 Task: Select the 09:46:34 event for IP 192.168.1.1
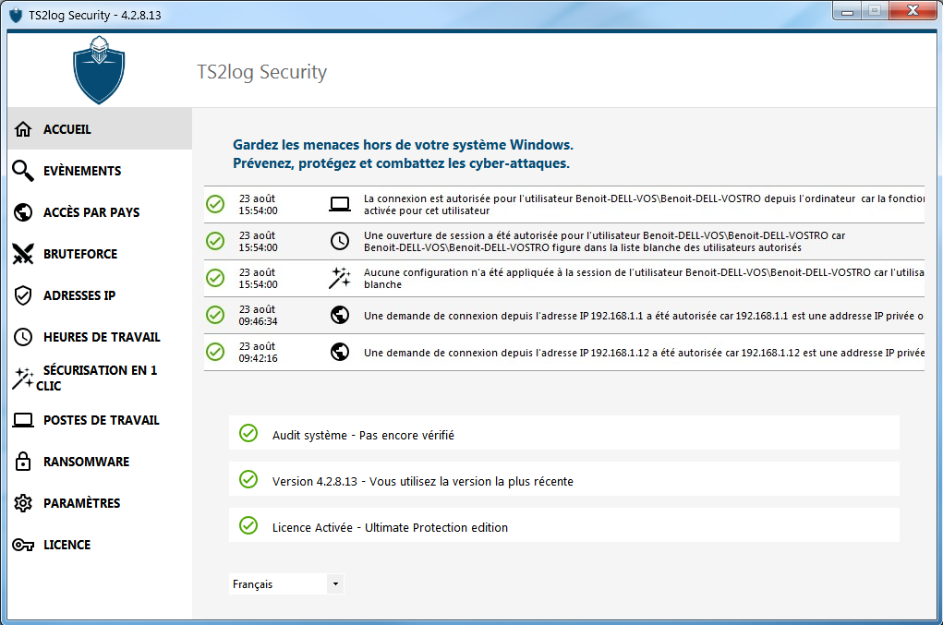(564, 315)
